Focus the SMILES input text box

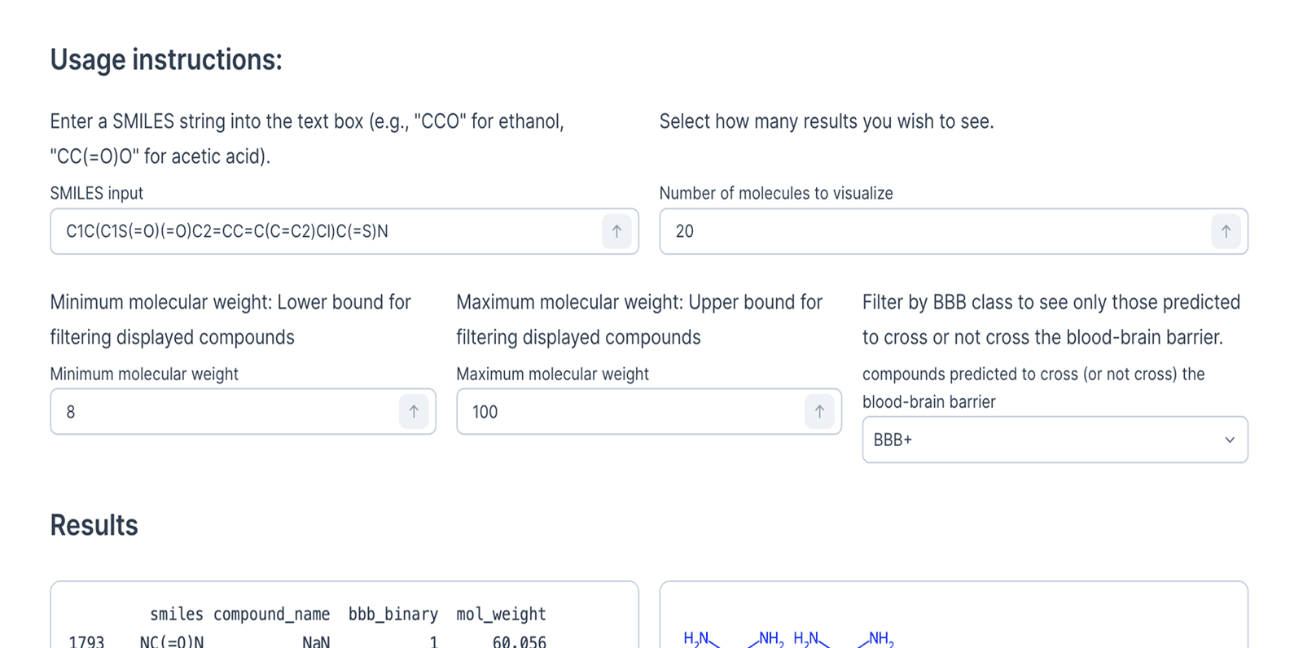[x=326, y=231]
